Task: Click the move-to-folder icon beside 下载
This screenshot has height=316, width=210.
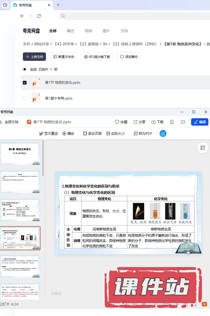Action: click(172, 122)
